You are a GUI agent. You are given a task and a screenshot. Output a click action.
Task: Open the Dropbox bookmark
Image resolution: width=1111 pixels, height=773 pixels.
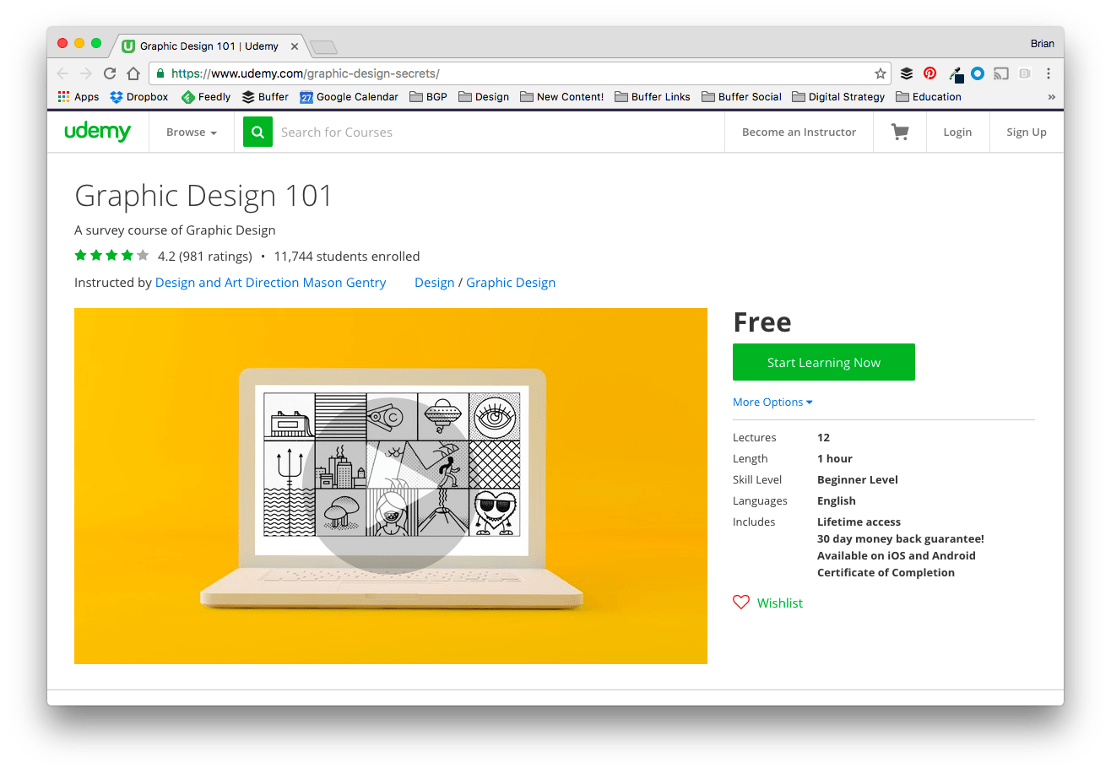(138, 96)
